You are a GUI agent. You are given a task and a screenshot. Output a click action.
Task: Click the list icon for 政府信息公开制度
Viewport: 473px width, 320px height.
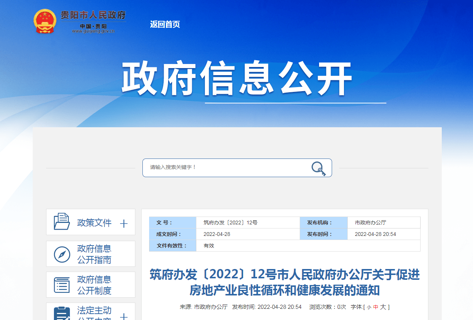click(x=62, y=285)
